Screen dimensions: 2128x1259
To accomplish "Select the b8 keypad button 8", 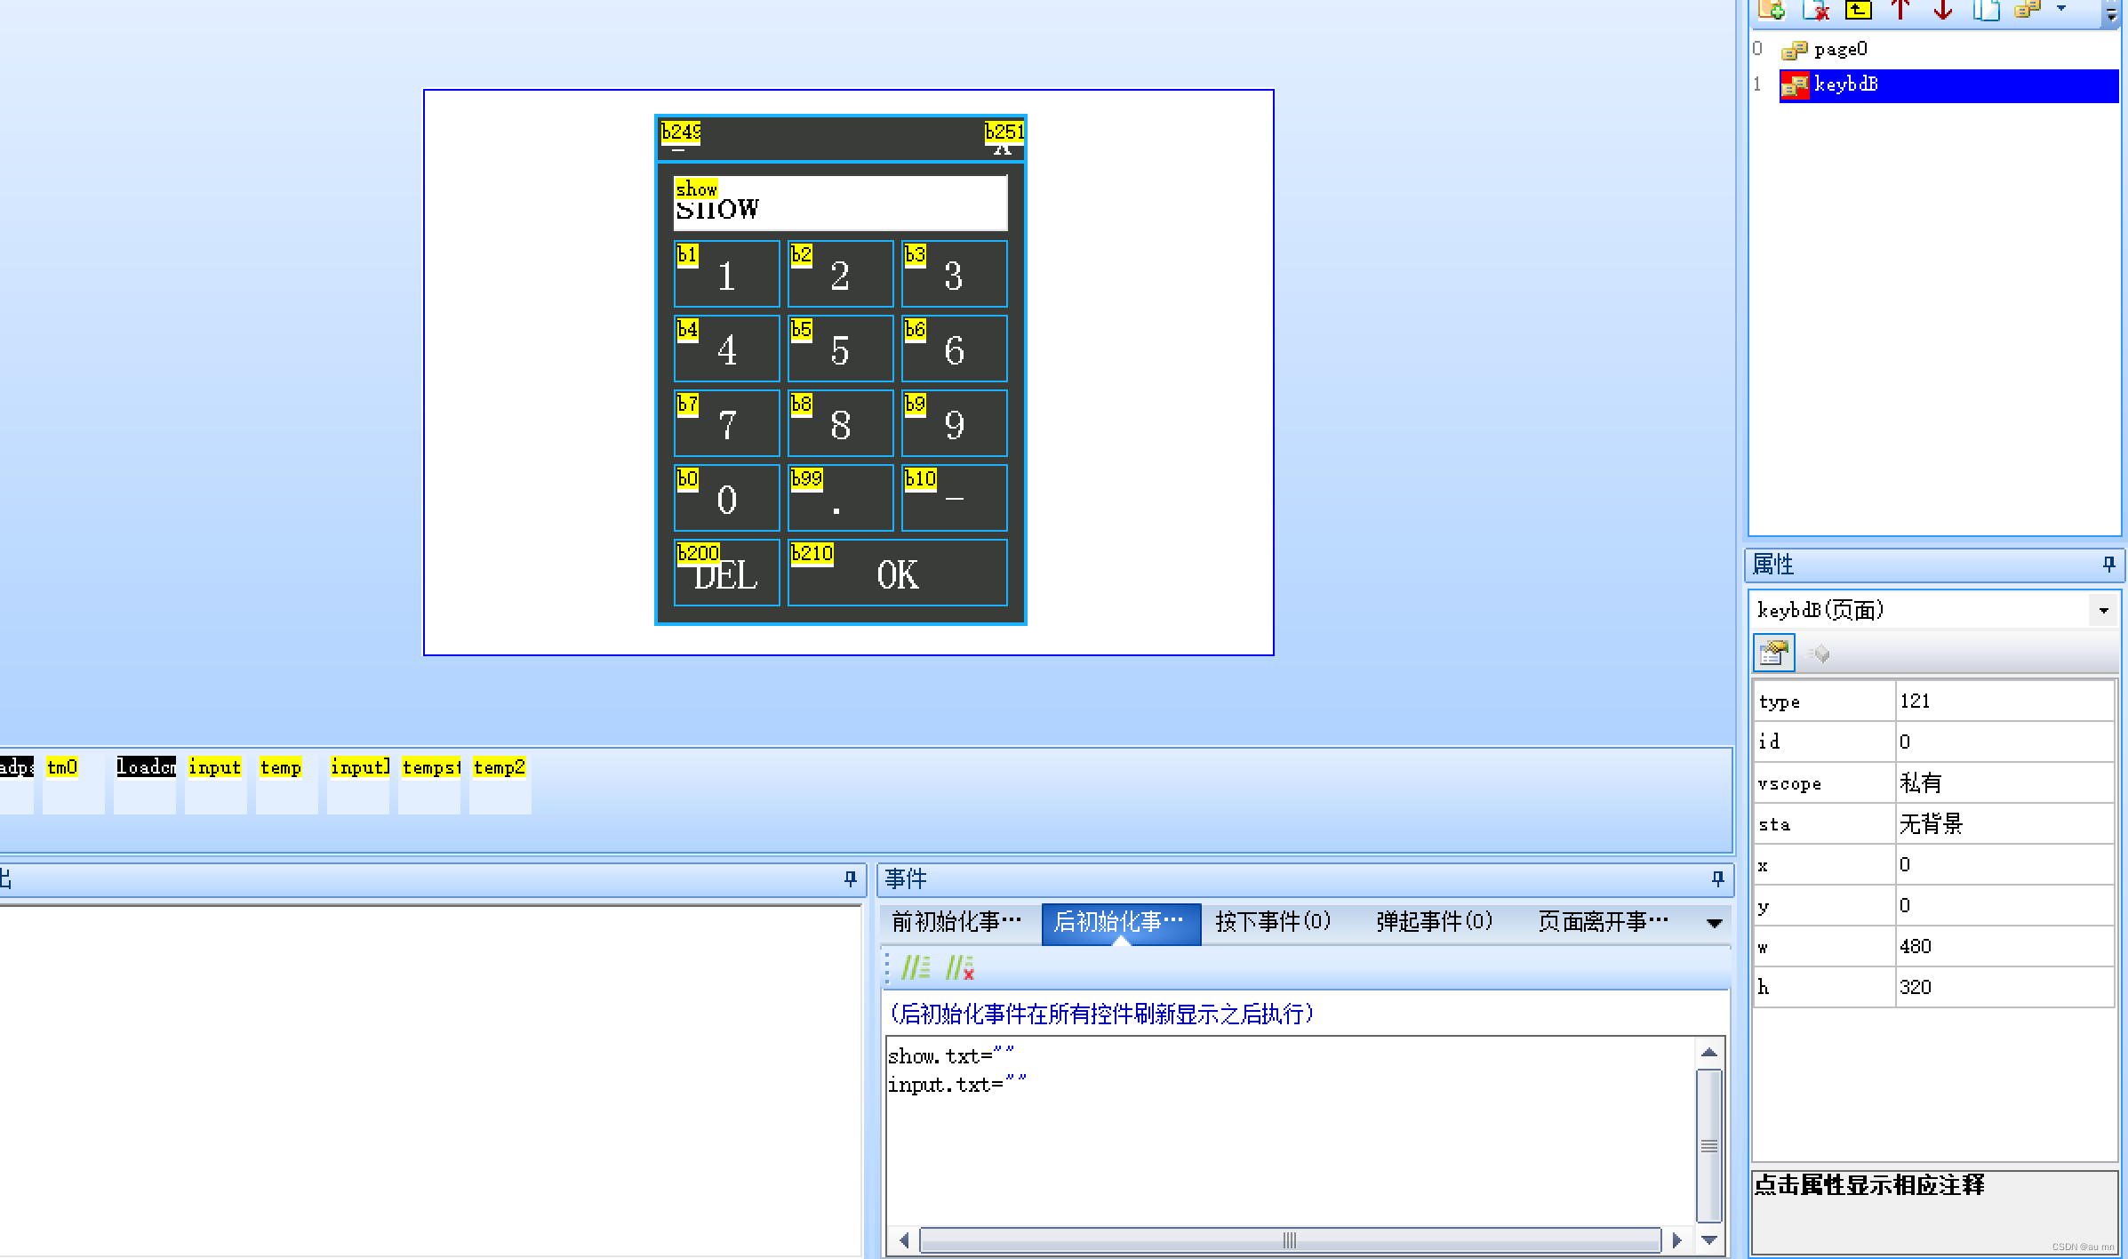I will [x=840, y=423].
